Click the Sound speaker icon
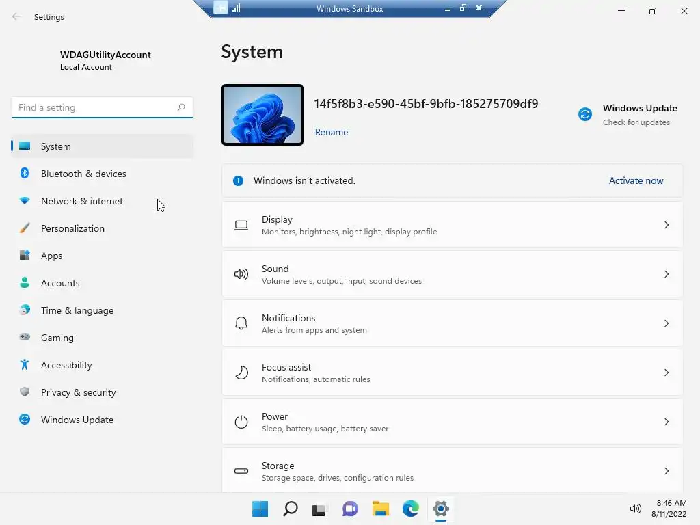This screenshot has height=525, width=700. coord(241,274)
